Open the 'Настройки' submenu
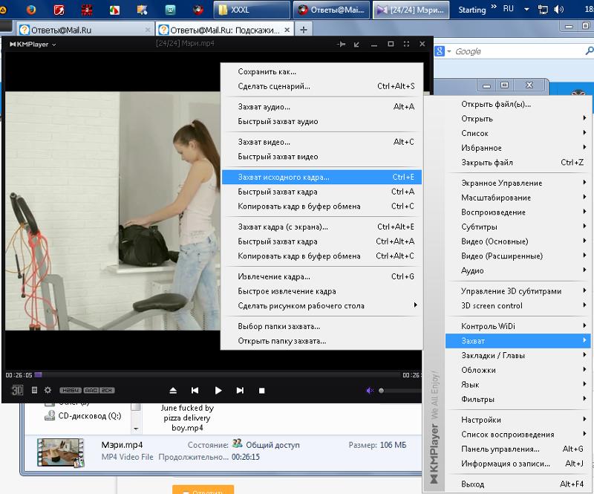The height and width of the screenshot is (494, 594). coord(518,420)
